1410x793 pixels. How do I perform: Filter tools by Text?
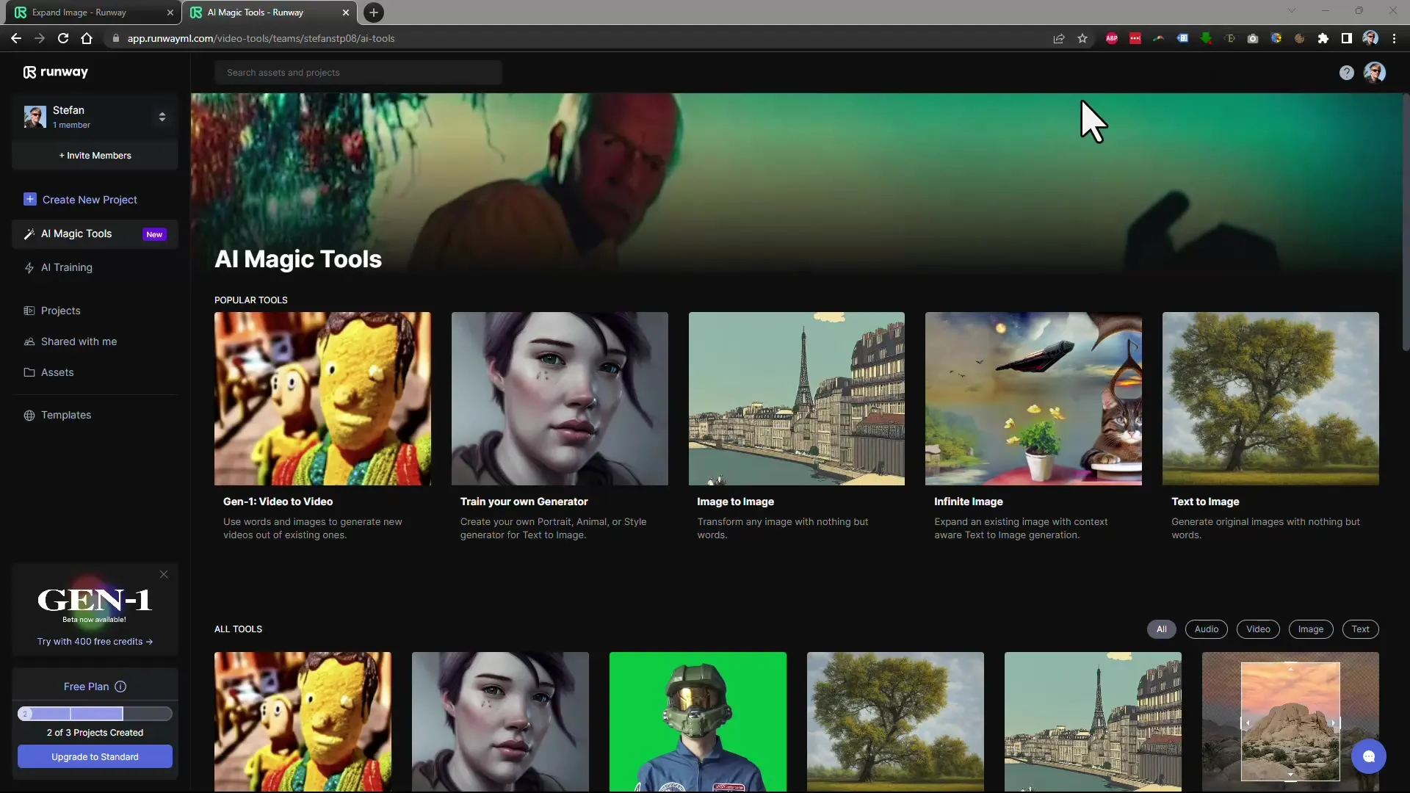(1360, 629)
